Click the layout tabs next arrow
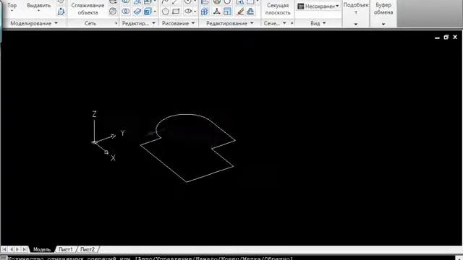Viewport: 463px width, 260px height. 17,249
